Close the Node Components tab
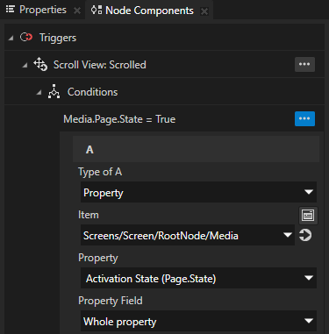The image size is (329, 334). pos(204,11)
